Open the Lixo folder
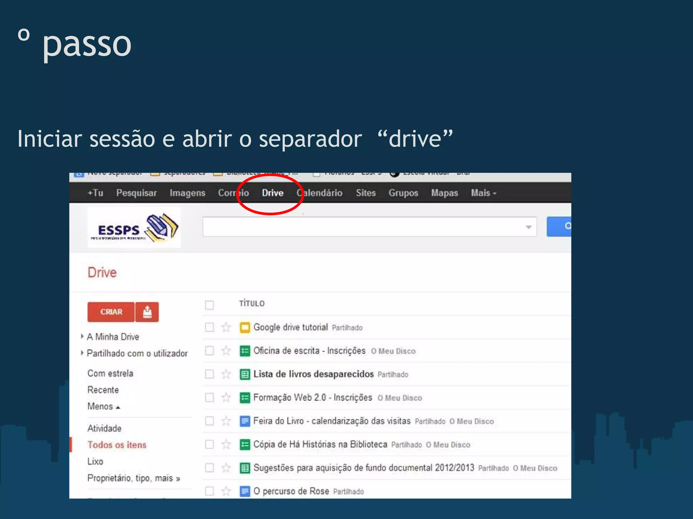This screenshot has height=519, width=693. pos(95,461)
